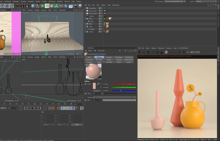Toggle the Z axis lock icon
The height and width of the screenshot is (141, 220).
[x=7, y=6]
